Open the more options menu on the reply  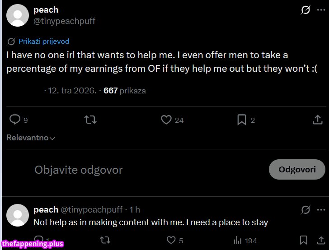click(x=321, y=210)
